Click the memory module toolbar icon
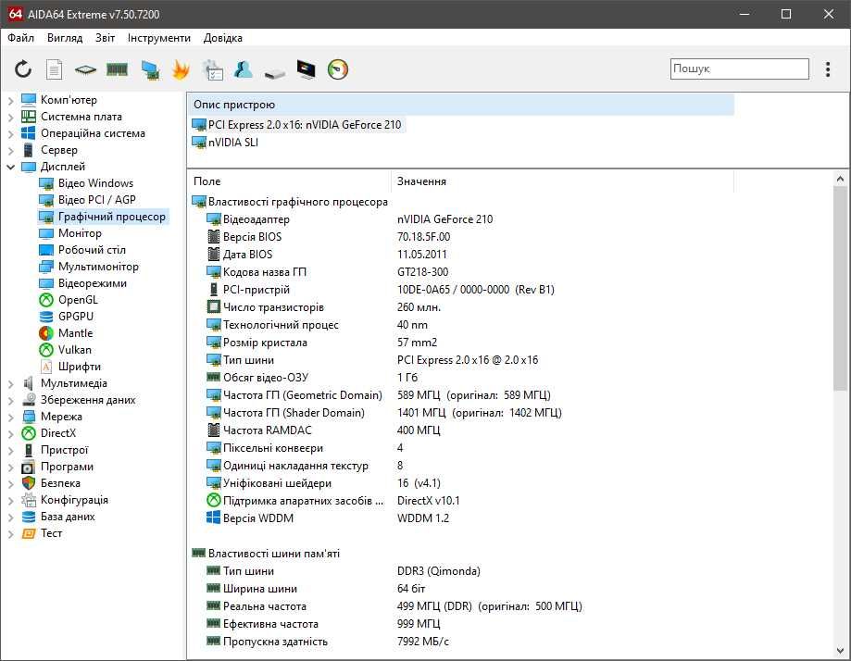This screenshot has width=851, height=661. pyautogui.click(x=118, y=69)
